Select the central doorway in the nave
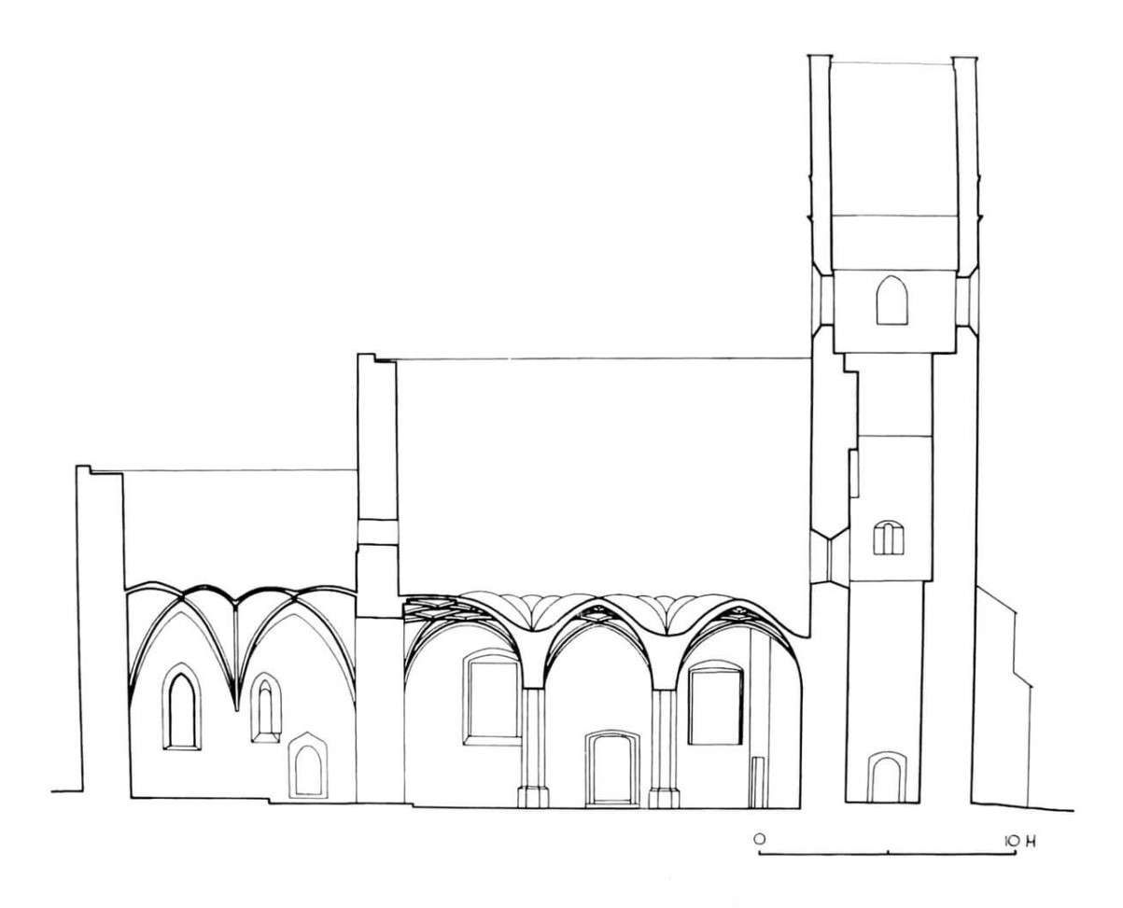 click(612, 768)
